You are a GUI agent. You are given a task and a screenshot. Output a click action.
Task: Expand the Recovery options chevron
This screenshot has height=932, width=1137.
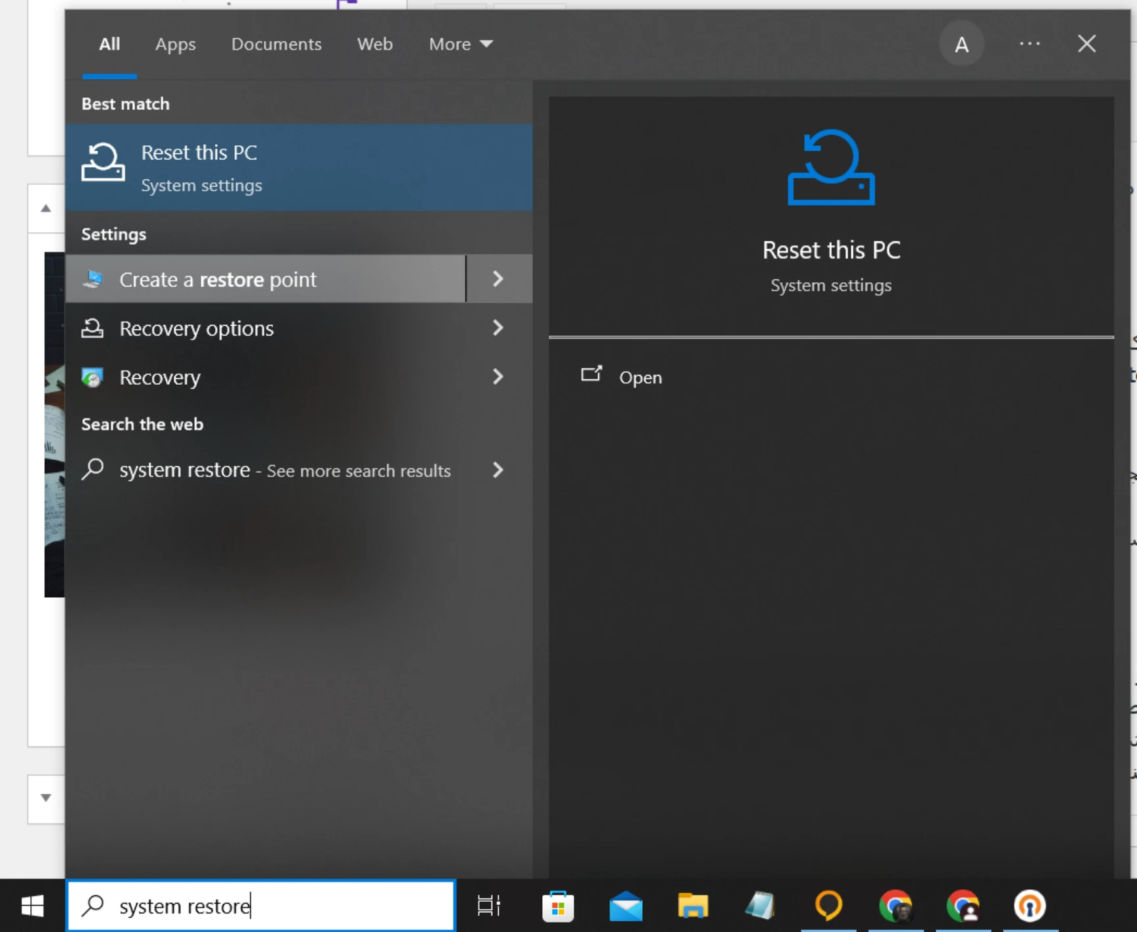point(498,328)
